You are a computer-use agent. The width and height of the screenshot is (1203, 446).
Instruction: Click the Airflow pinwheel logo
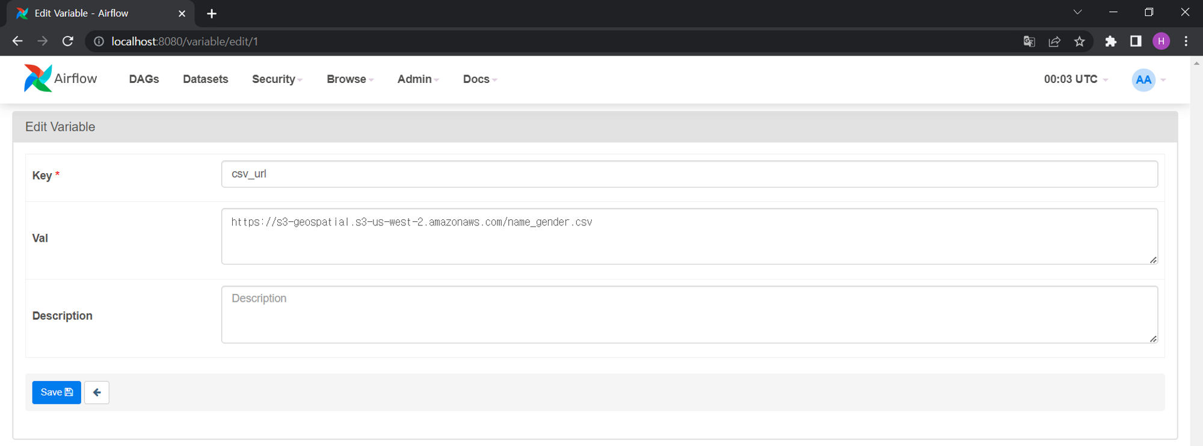(x=38, y=78)
